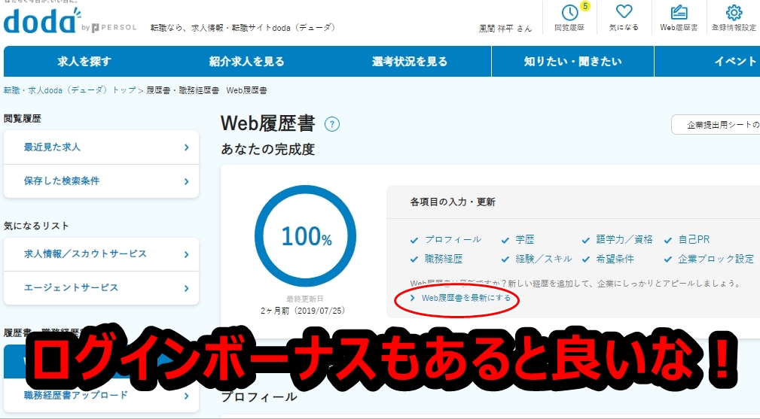Click chevron next to 保存した検索条件

pyautogui.click(x=187, y=181)
